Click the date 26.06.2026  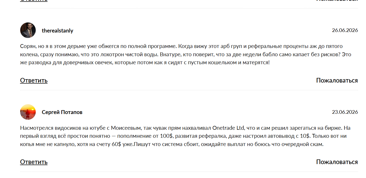[345, 30]
